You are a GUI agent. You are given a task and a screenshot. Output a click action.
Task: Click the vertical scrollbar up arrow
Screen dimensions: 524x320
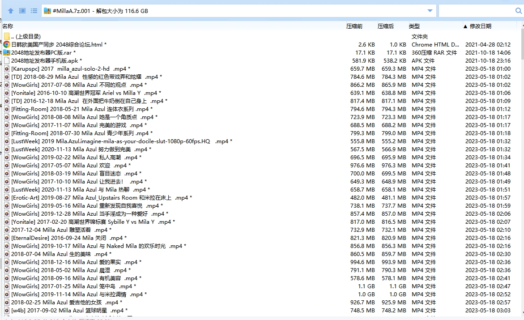(522, 25)
